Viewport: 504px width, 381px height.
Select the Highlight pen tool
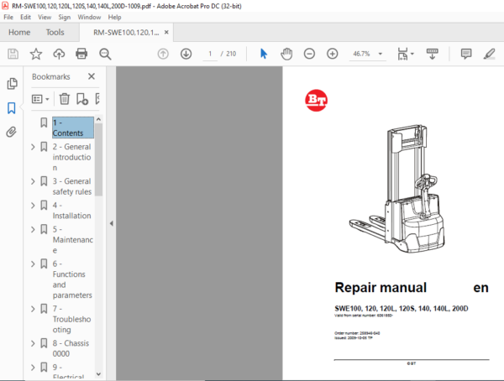point(489,54)
